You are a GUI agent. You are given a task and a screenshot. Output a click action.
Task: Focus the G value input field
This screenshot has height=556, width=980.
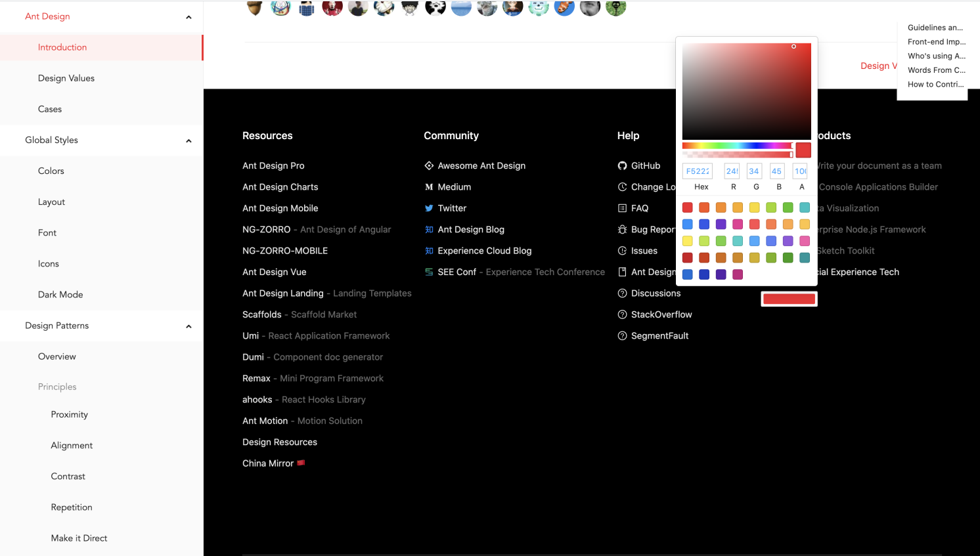(754, 171)
